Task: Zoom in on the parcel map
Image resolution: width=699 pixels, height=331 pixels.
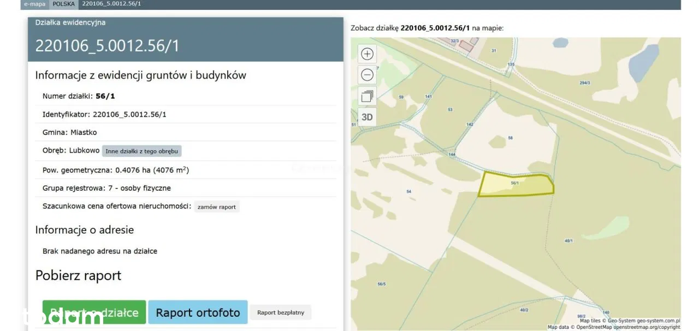Action: [x=367, y=54]
